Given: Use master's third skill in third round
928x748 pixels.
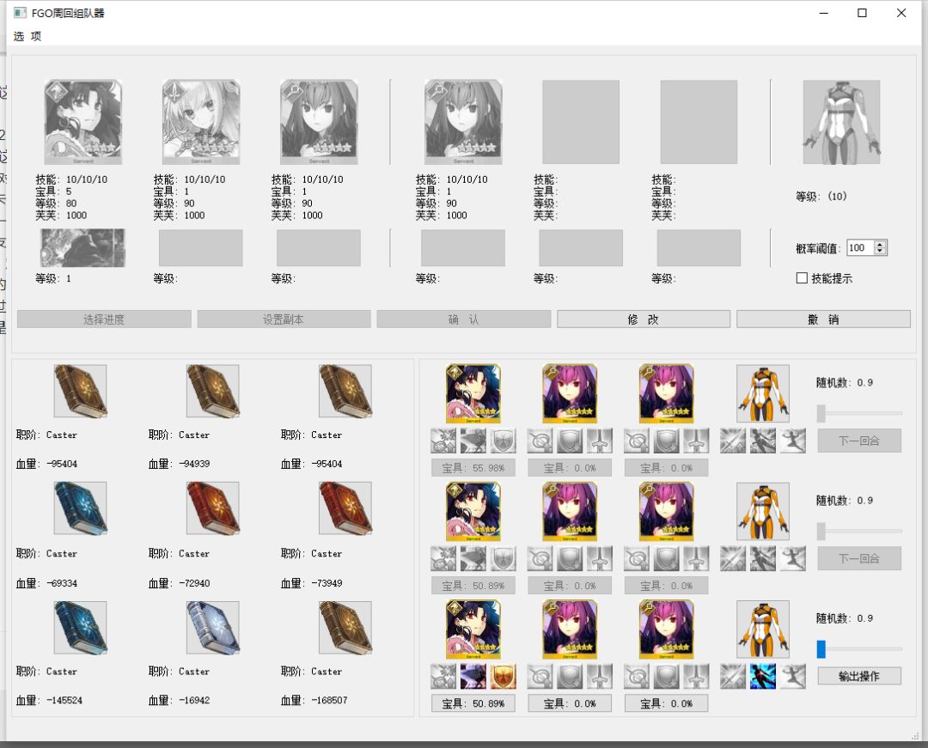Looking at the screenshot, I should [x=793, y=677].
